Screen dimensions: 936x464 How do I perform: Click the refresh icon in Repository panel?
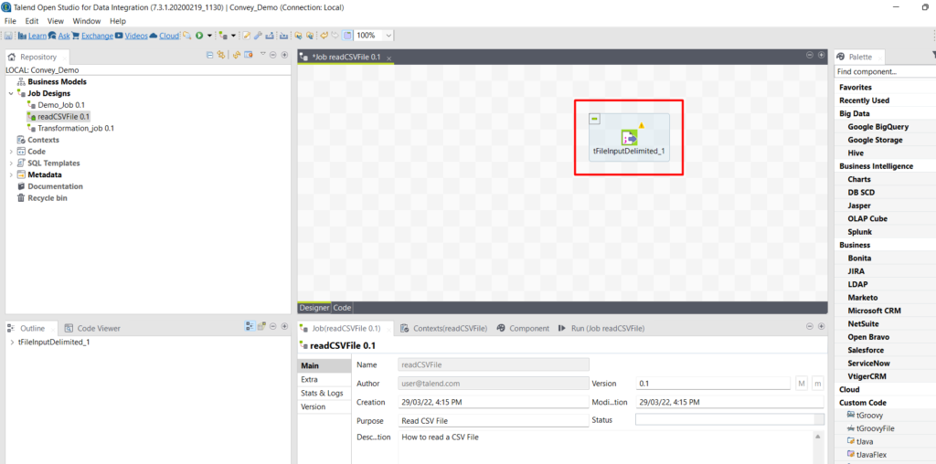(237, 55)
